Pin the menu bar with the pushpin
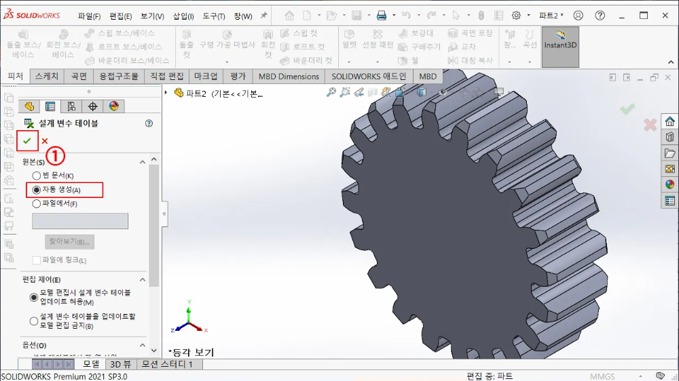 [263, 16]
